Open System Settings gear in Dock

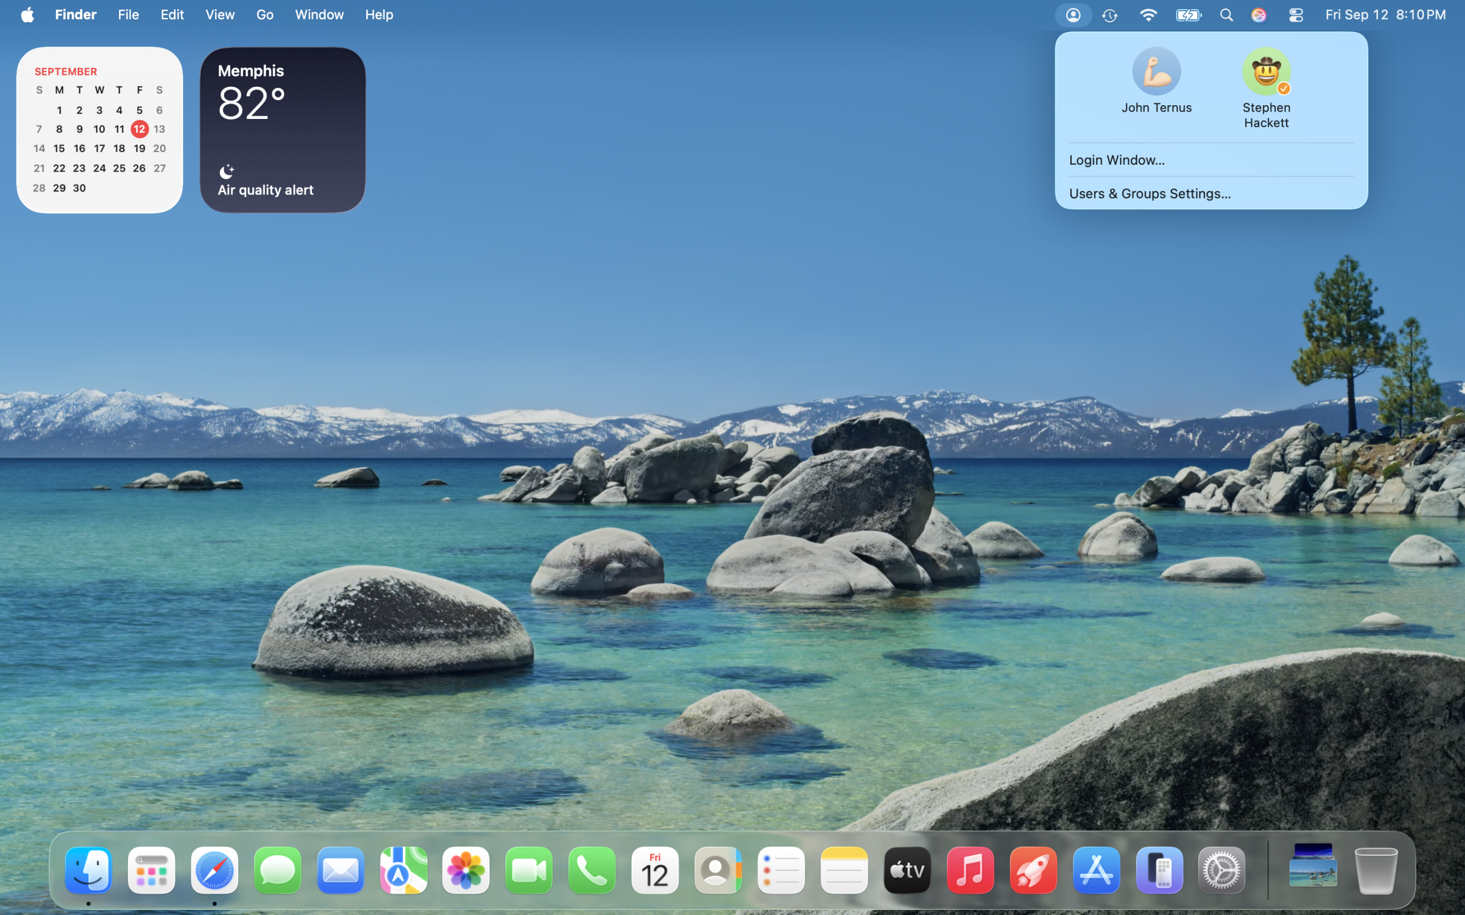(1222, 870)
